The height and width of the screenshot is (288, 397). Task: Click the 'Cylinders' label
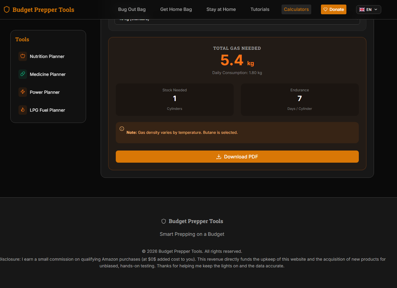tap(175, 109)
